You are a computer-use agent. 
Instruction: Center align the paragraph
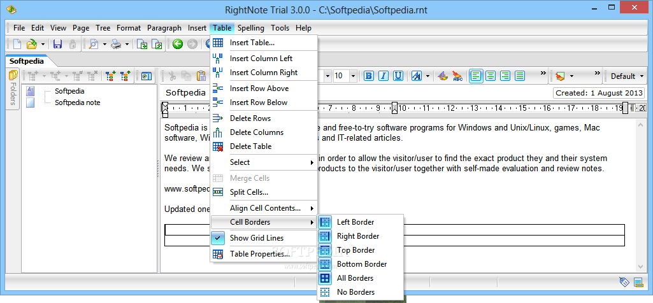click(x=491, y=76)
